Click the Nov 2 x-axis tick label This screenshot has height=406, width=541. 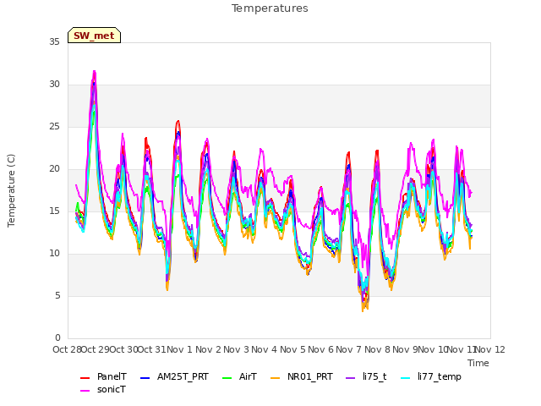pyautogui.click(x=208, y=349)
